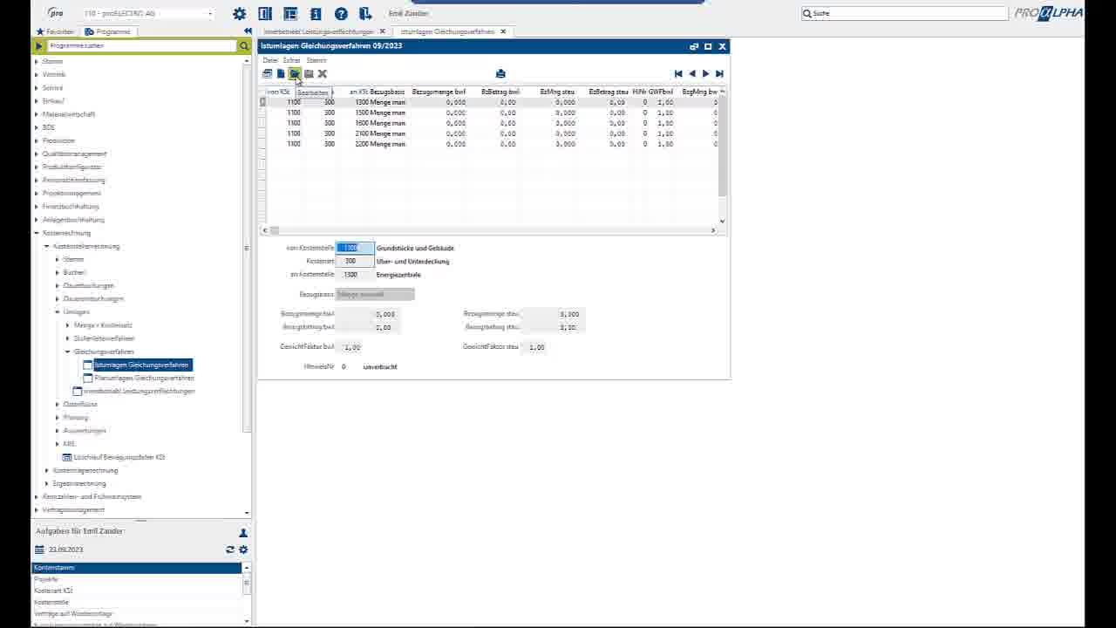The image size is (1116, 628).
Task: Click the pro logo at top left
Action: [56, 13]
